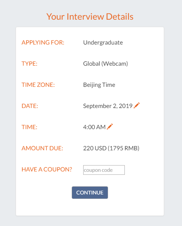Screen dimensions: 182x226
Task: Click the Beijing Time value
Action: tap(99, 85)
